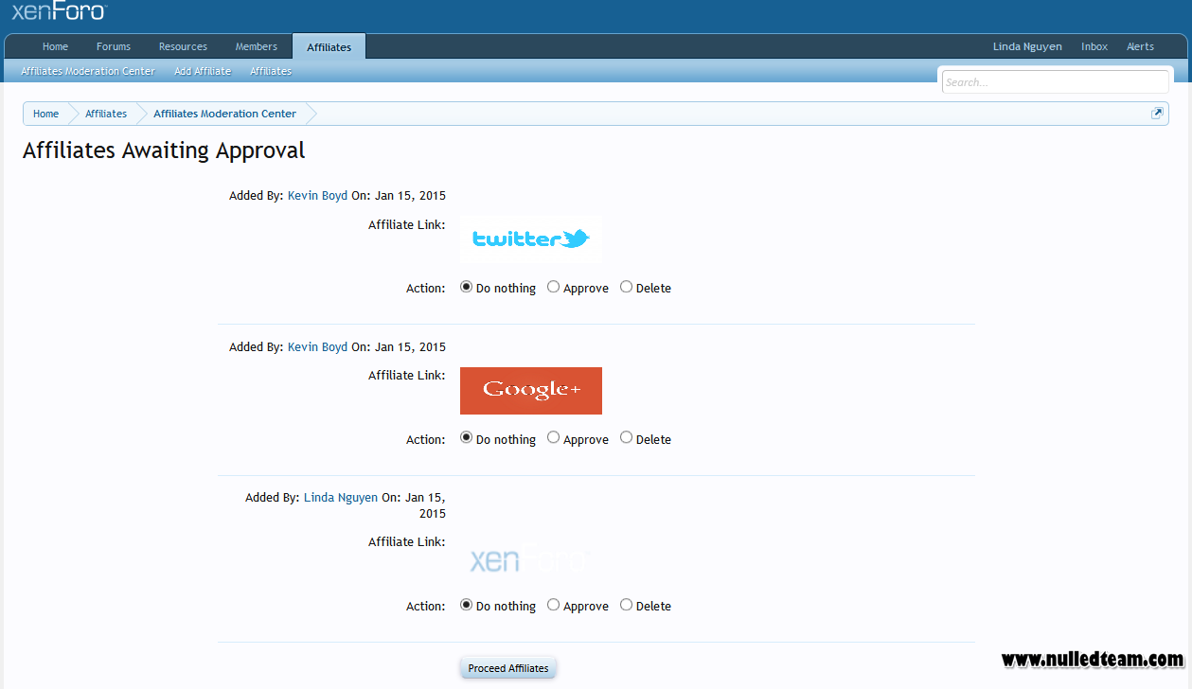Image resolution: width=1192 pixels, height=689 pixels.
Task: Select Approve for Google+ affiliate
Action: pos(553,438)
